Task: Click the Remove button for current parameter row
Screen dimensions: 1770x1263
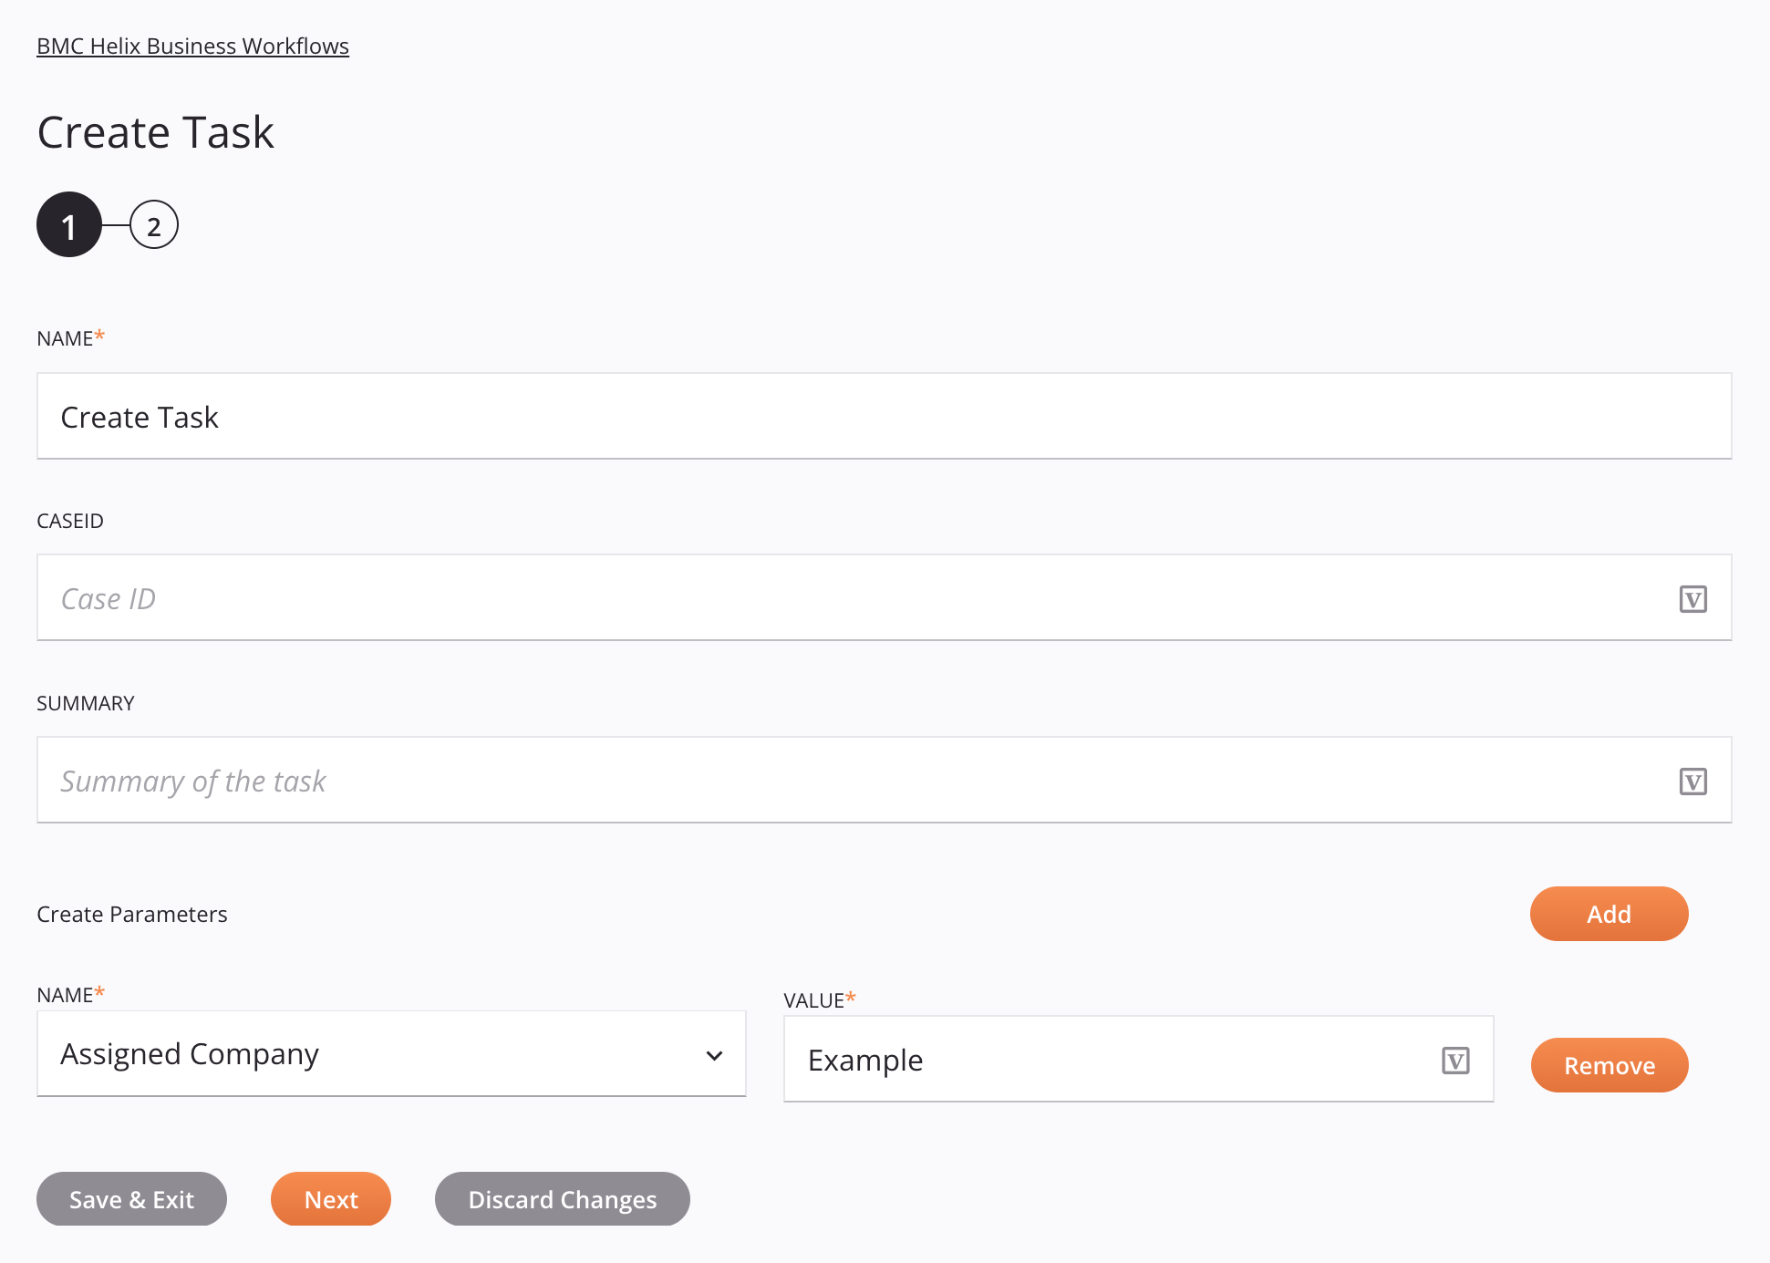Action: (x=1609, y=1065)
